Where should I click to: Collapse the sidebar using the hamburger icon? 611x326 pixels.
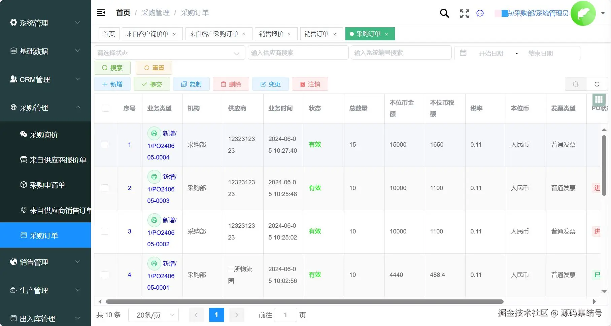pyautogui.click(x=101, y=12)
